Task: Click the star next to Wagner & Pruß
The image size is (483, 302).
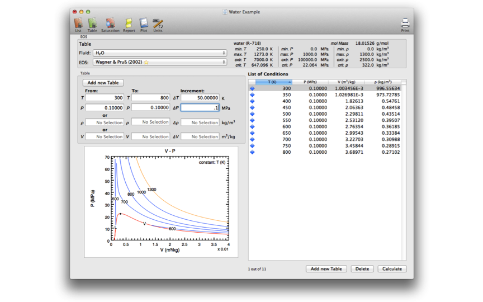Action: coord(146,62)
